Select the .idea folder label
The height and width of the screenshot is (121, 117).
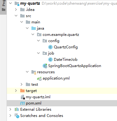click(x=30, y=10)
